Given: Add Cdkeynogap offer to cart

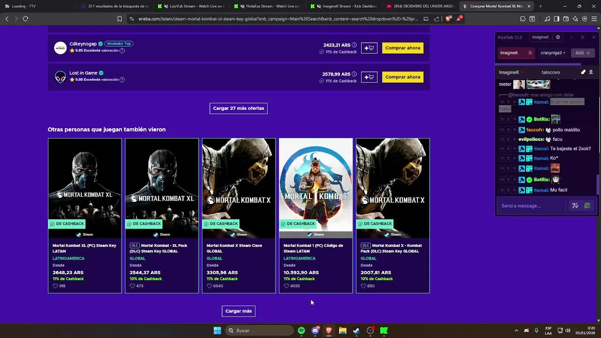Looking at the screenshot, I should (369, 48).
